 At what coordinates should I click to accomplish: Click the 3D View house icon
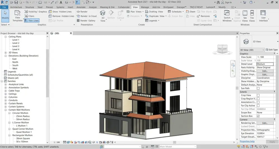click(103, 13)
